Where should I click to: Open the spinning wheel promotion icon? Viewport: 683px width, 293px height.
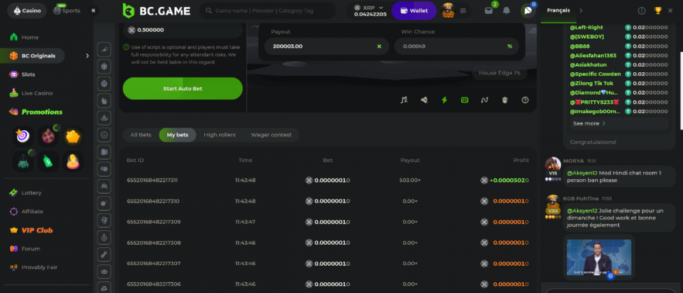click(48, 136)
